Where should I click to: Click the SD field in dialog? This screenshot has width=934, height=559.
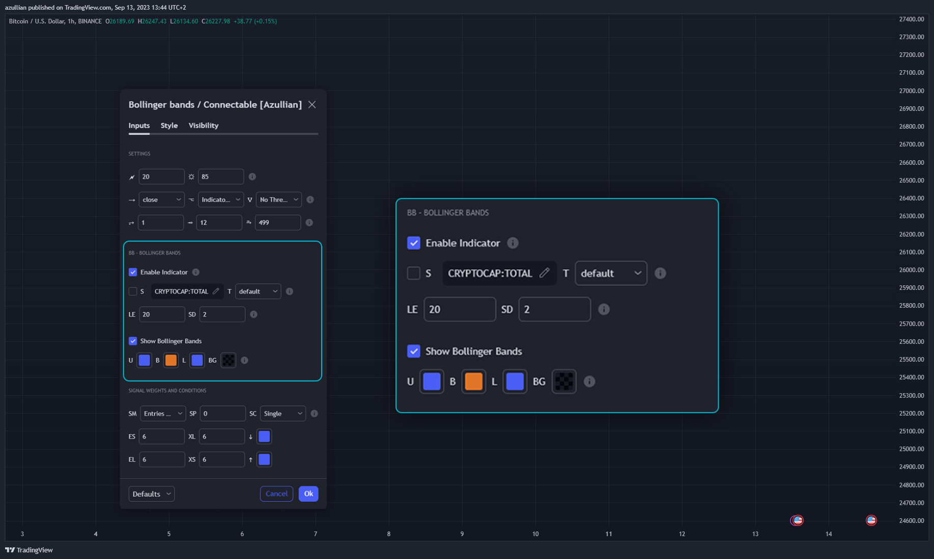pyautogui.click(x=222, y=314)
